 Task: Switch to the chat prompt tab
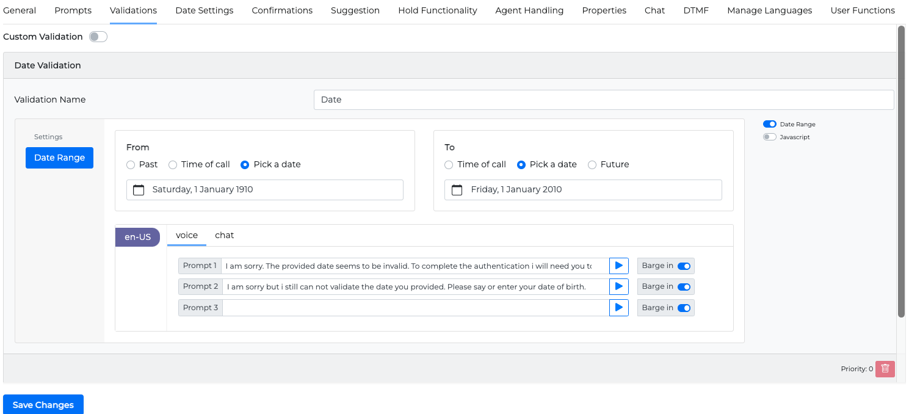tap(224, 235)
